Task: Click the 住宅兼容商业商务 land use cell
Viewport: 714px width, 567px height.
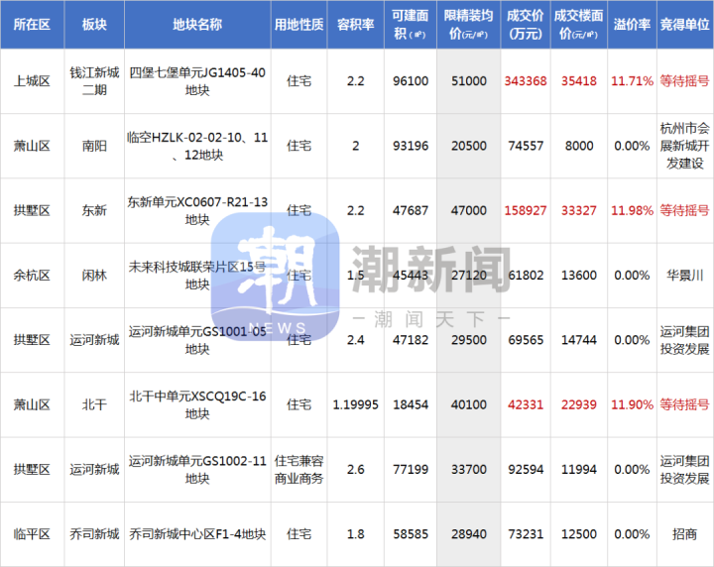Action: 298,469
